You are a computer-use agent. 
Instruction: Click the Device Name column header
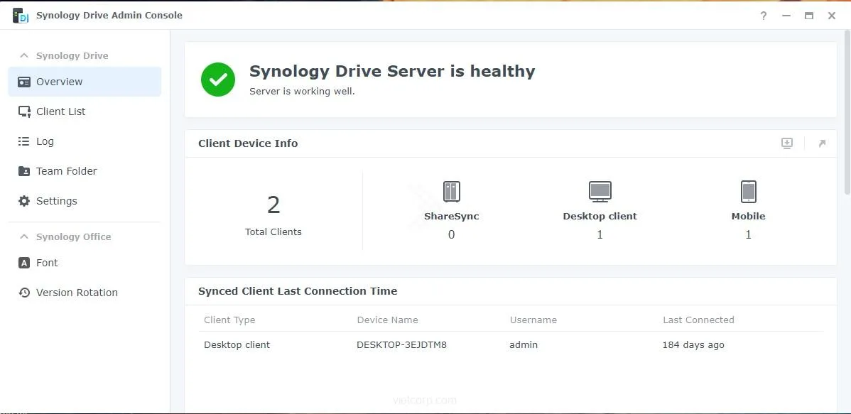tap(387, 320)
